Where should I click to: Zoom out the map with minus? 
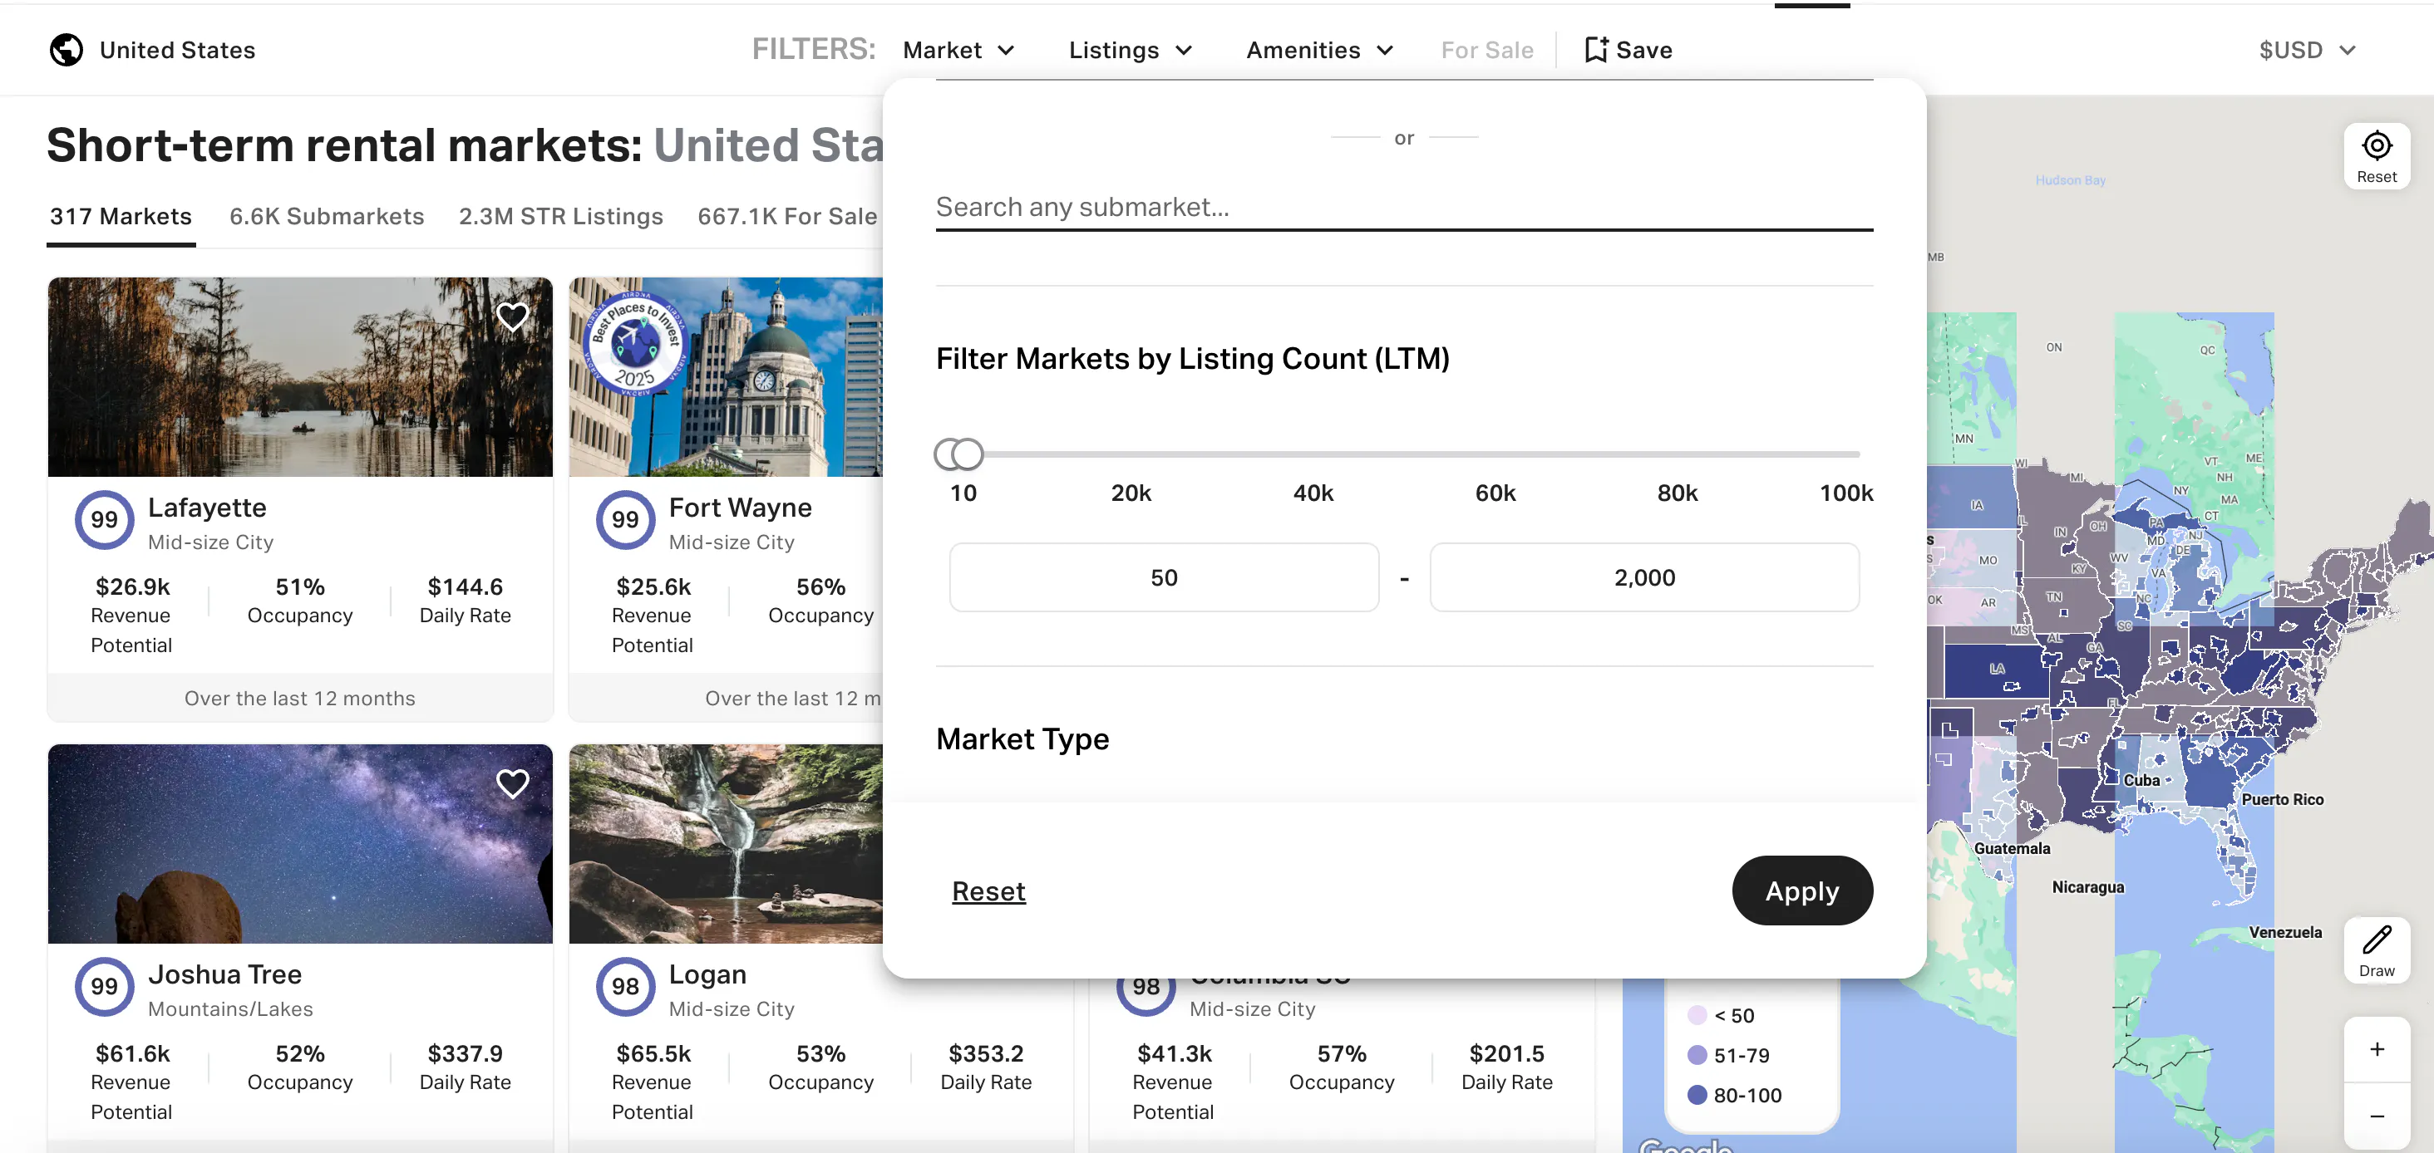pos(2377,1116)
